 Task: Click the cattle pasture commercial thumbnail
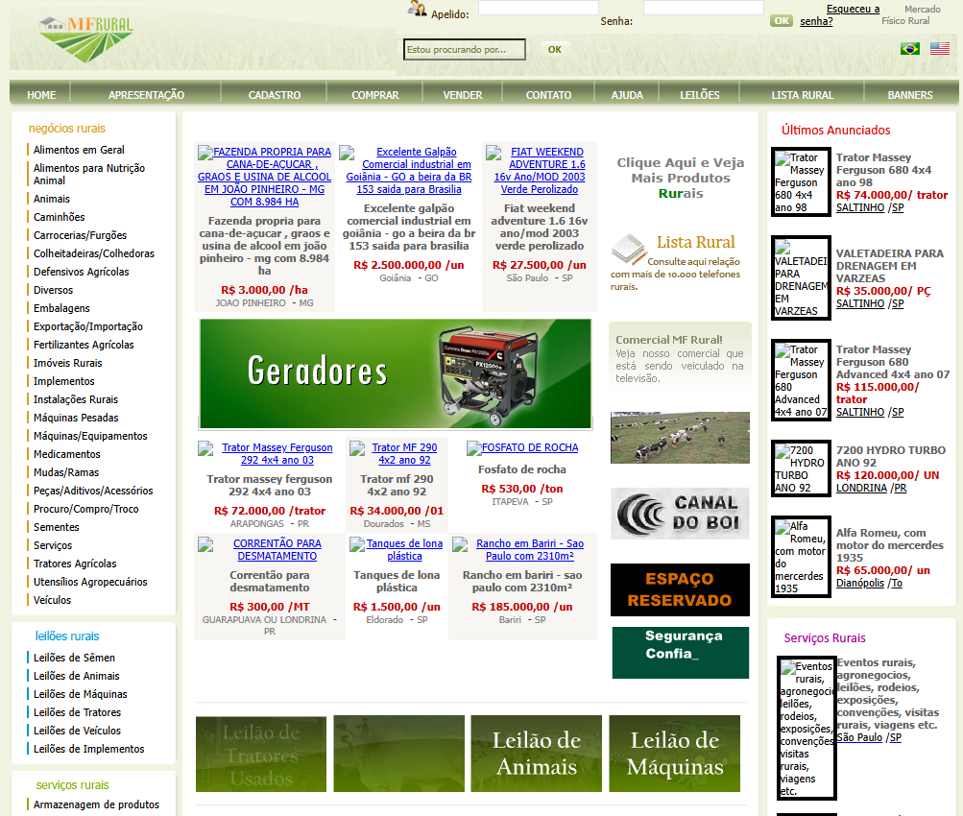(680, 437)
